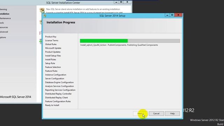This screenshot has width=224, height=126.
Task: Select License Terms step
Action: pyautogui.click(x=51, y=41)
